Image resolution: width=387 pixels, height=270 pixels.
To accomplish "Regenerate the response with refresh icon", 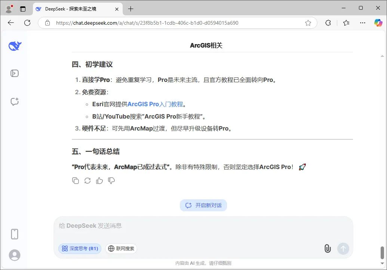I will point(87,181).
